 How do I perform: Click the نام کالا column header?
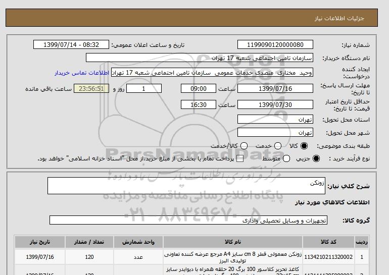point(233,242)
